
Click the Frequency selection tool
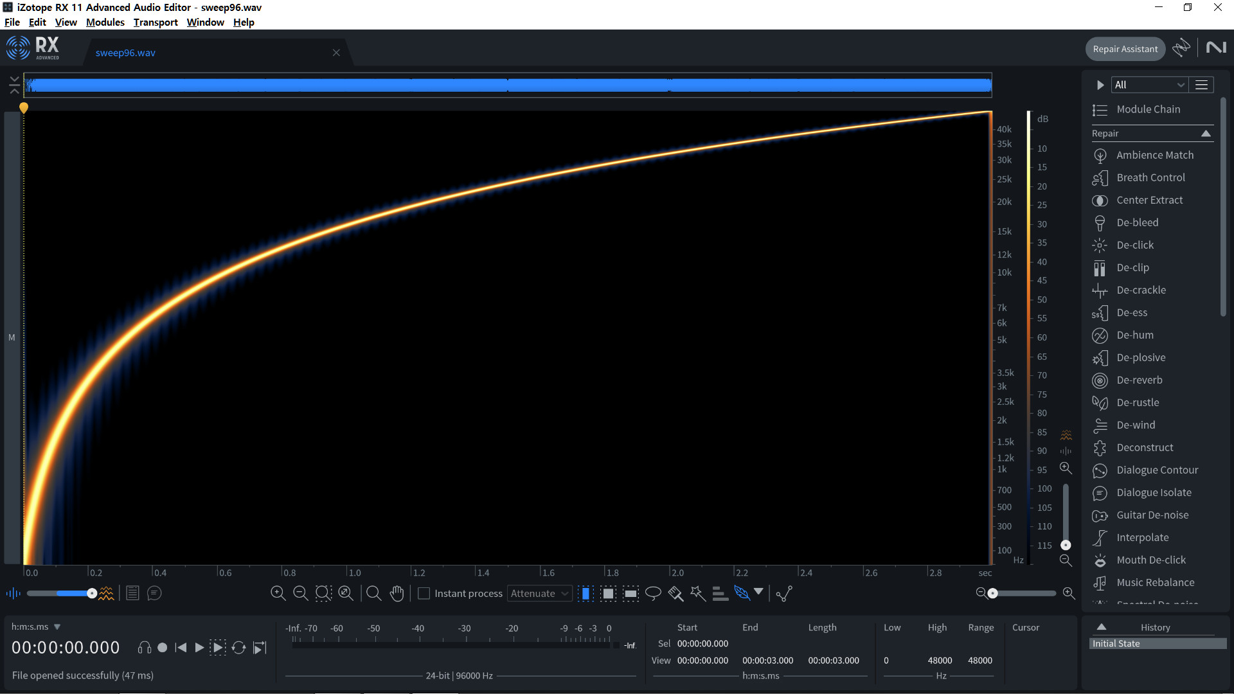[630, 593]
